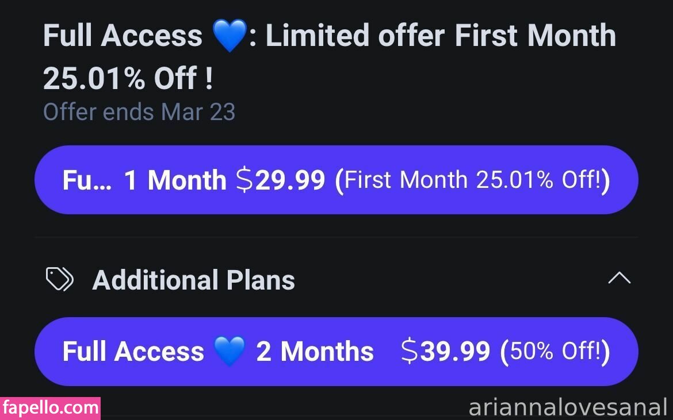Viewport: 673px width, 420px height.
Task: Click the $39.99 price on the 2 Months button
Action: click(445, 352)
